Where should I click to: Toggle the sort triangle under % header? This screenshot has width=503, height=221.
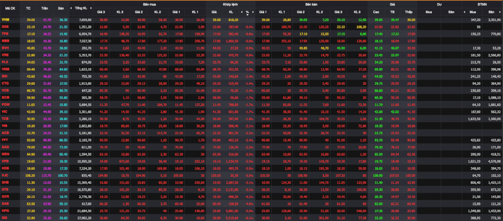click(248, 15)
